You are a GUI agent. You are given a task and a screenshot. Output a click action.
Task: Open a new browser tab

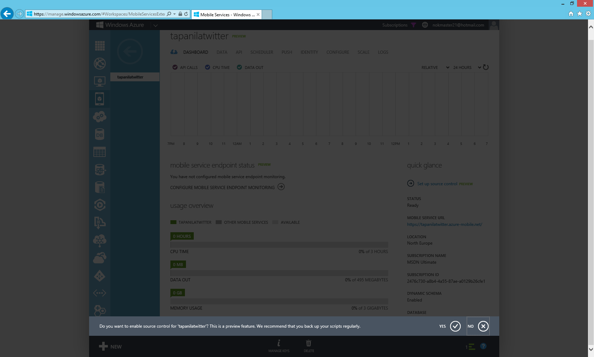point(267,14)
